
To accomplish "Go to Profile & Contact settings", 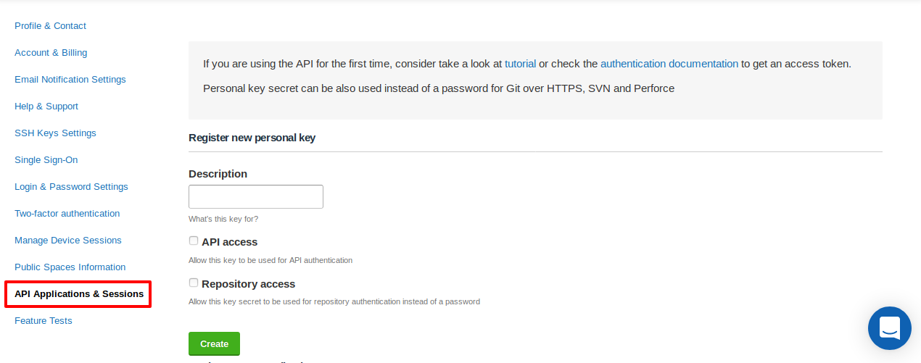I will pos(50,26).
